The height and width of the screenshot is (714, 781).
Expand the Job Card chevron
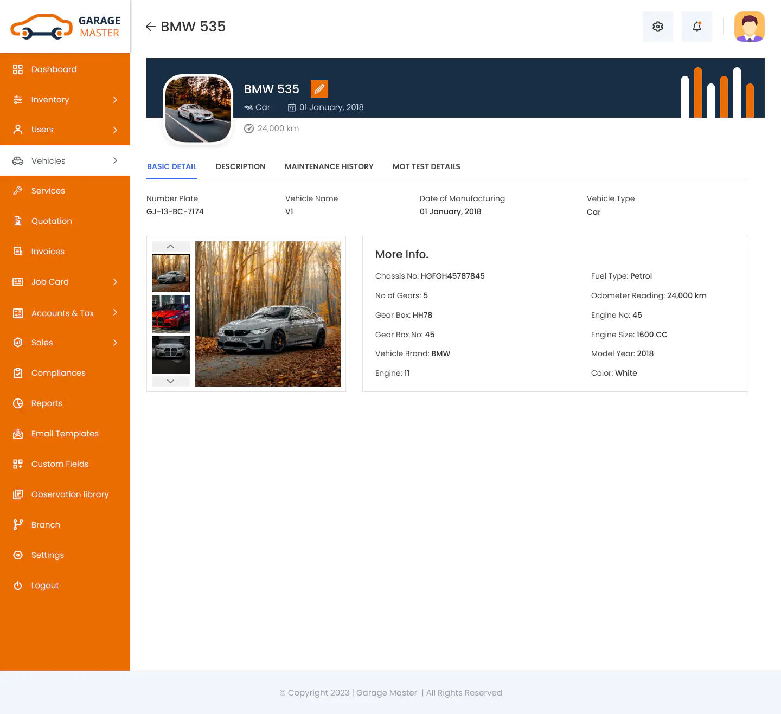pos(115,282)
